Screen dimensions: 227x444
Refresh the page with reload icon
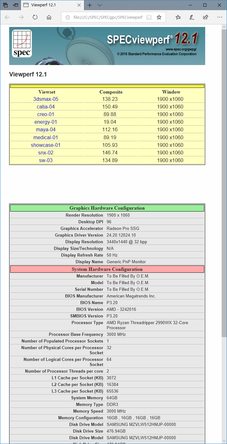35,17
